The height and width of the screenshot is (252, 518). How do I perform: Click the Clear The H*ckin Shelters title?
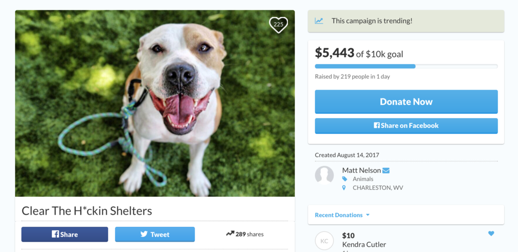pyautogui.click(x=87, y=211)
